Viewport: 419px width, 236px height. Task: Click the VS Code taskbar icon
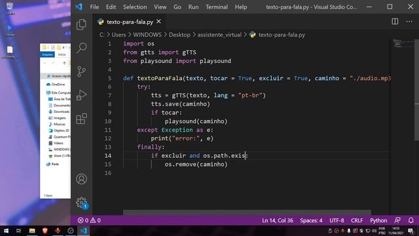[84, 231]
